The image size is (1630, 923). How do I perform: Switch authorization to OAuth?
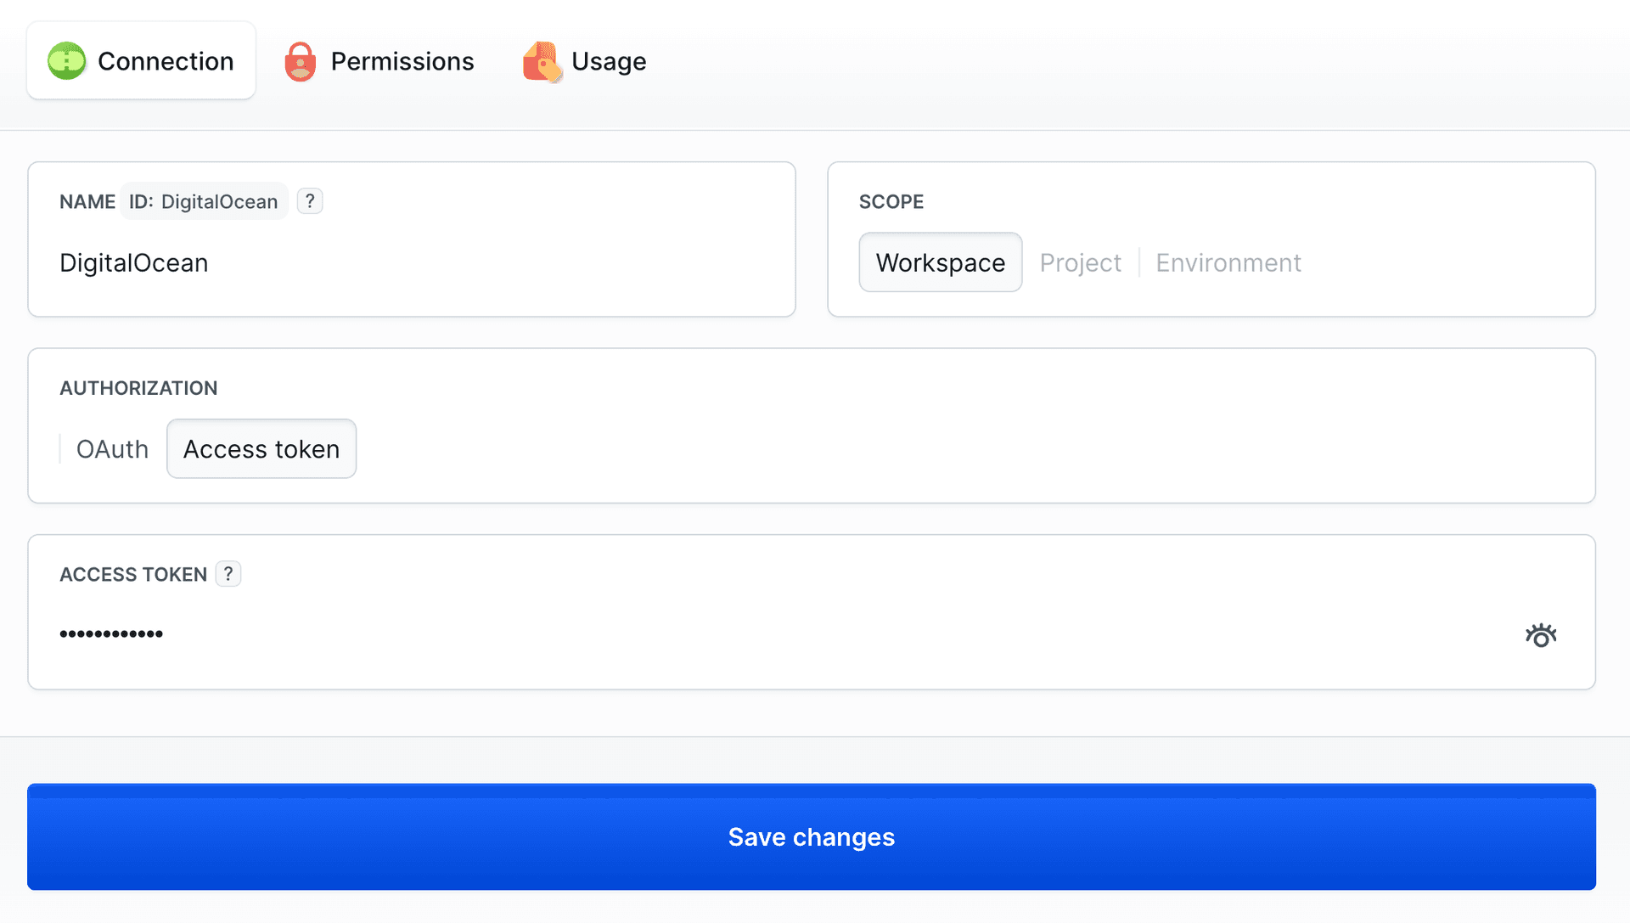(111, 448)
